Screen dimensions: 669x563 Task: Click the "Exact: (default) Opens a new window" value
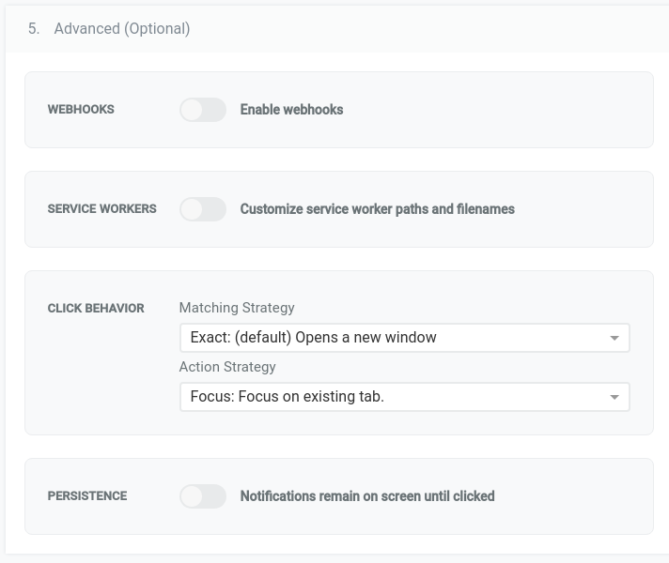[x=313, y=338]
